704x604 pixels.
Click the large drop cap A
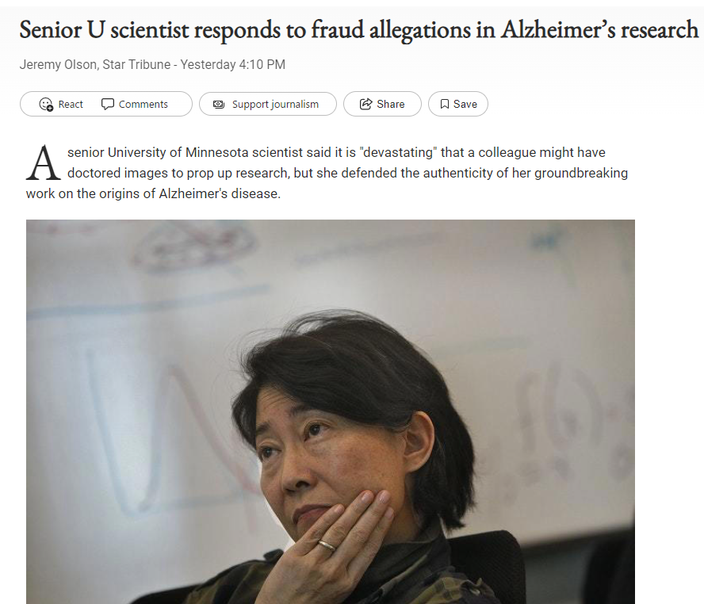(x=43, y=162)
